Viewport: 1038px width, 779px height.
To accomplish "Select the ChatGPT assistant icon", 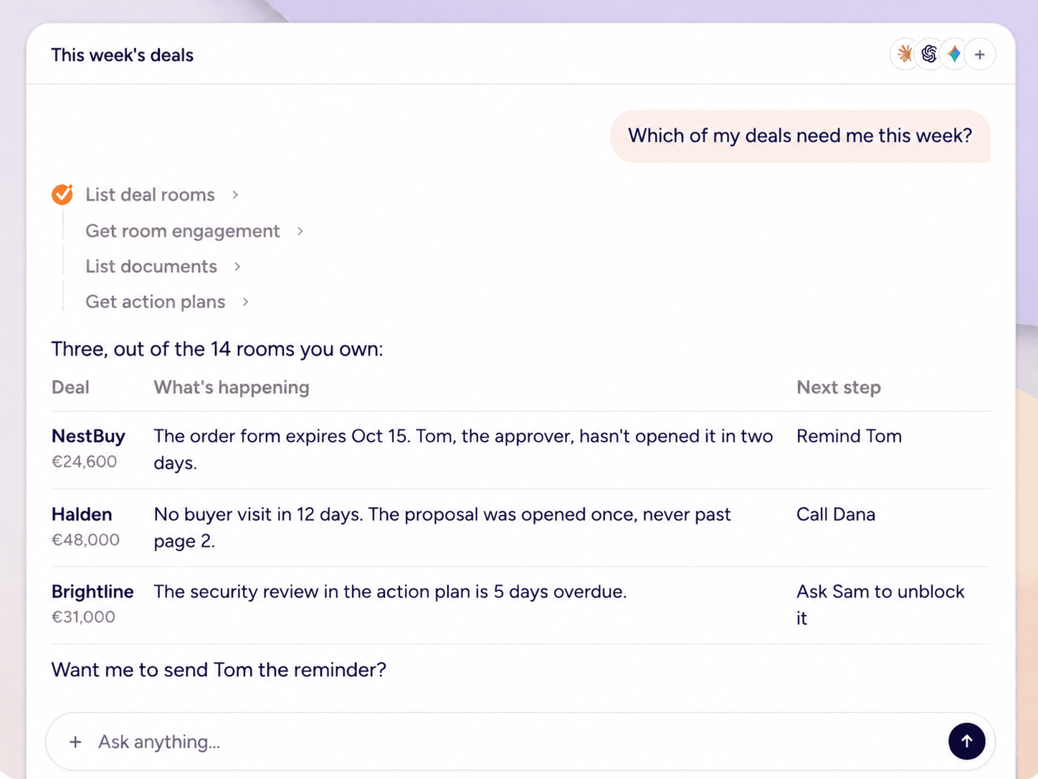I will (x=930, y=54).
